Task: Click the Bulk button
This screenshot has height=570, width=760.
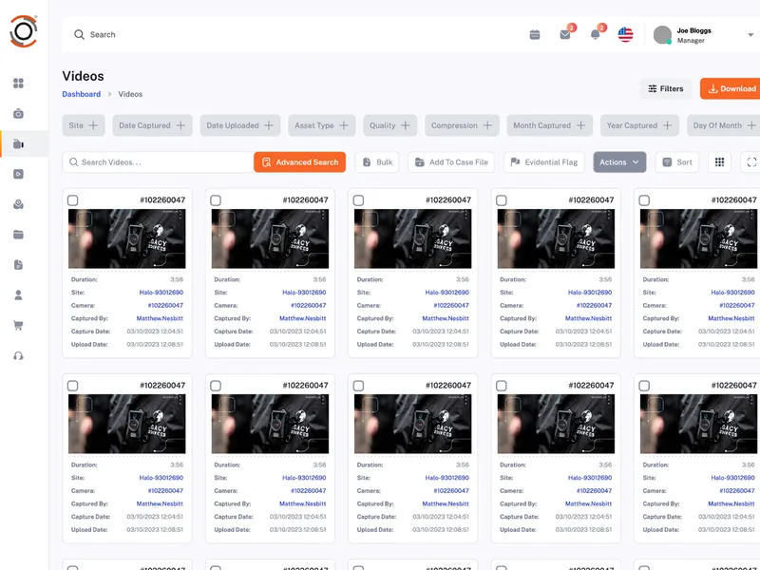Action: click(377, 161)
